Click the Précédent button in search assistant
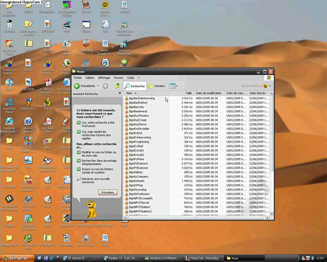 tap(108, 192)
